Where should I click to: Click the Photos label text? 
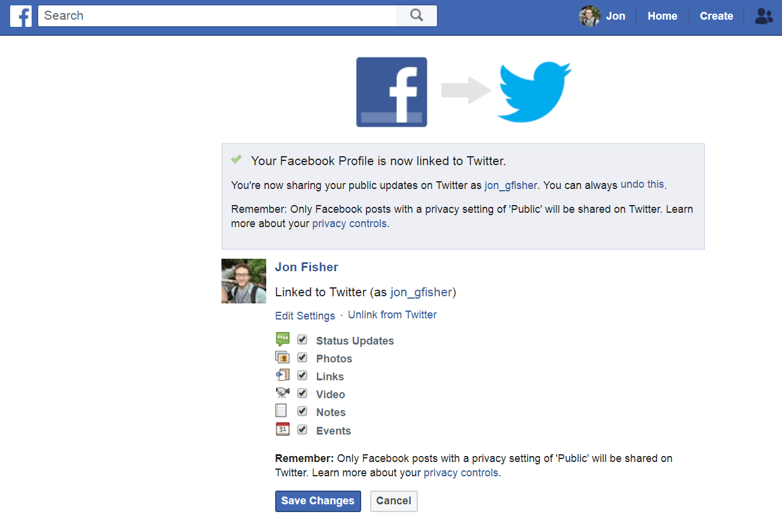[334, 359]
